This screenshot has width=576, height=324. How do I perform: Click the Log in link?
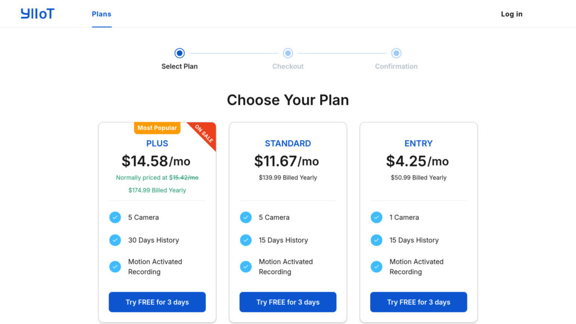click(x=511, y=14)
